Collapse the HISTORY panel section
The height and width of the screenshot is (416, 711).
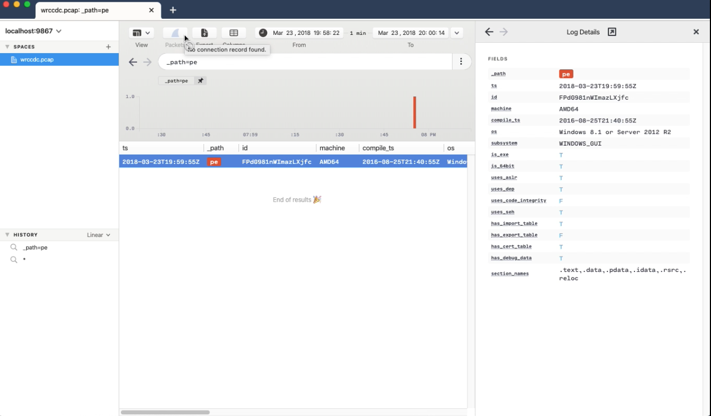click(x=6, y=234)
